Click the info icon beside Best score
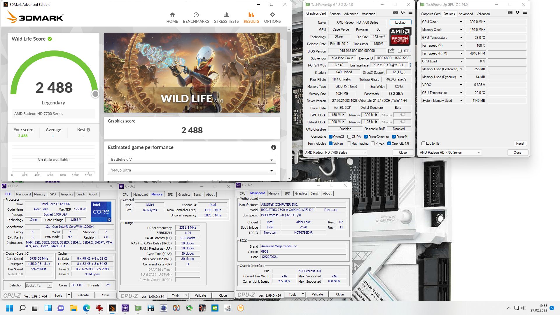This screenshot has width=560, height=315. pos(88,130)
